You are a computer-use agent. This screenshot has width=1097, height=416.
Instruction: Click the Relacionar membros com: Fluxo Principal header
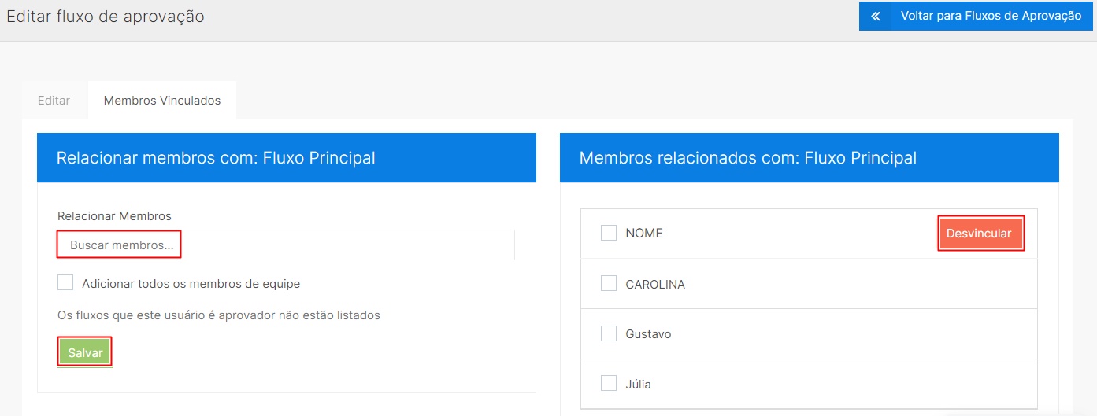coord(287,158)
